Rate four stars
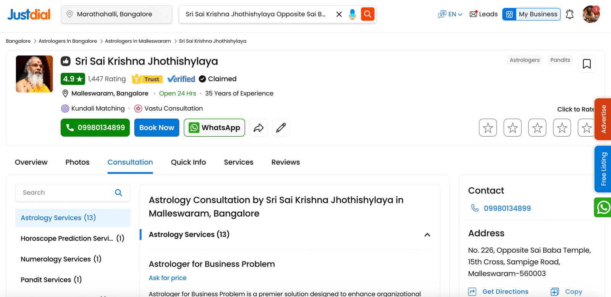The image size is (611, 297). (562, 128)
